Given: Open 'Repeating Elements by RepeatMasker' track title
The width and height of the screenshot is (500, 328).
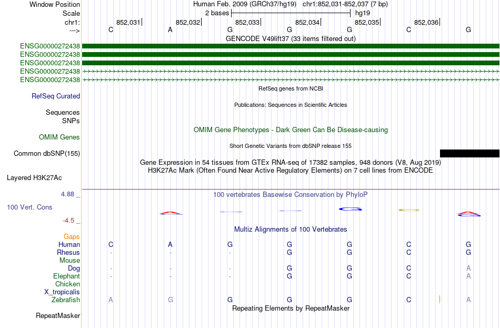Looking at the screenshot, I should (291, 308).
